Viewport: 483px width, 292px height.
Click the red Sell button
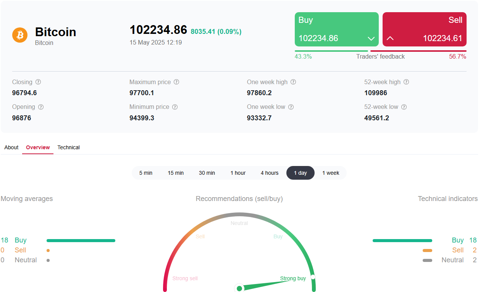pos(425,29)
